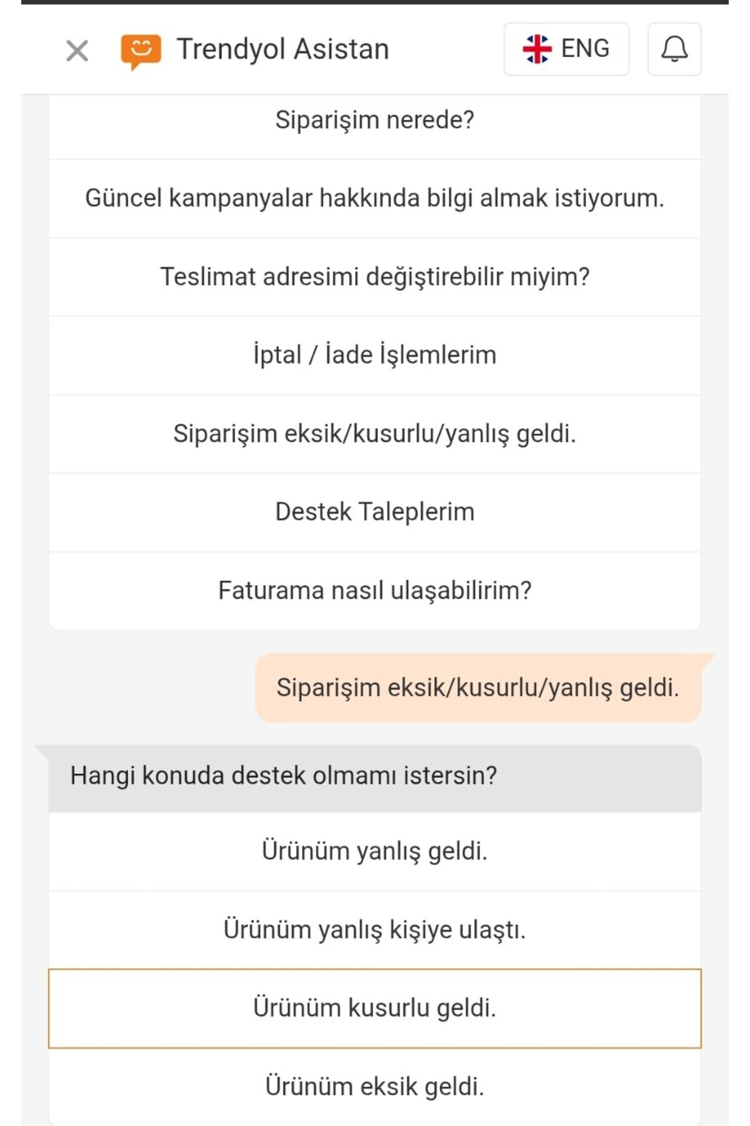Screen dimensions: 750x1126
Task: Open notifications with the bell icon
Action: (674, 49)
